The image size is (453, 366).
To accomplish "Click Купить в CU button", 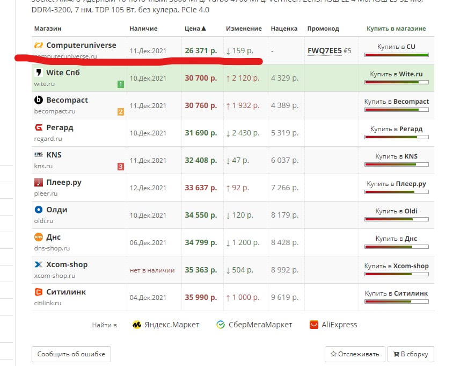I will (x=396, y=50).
